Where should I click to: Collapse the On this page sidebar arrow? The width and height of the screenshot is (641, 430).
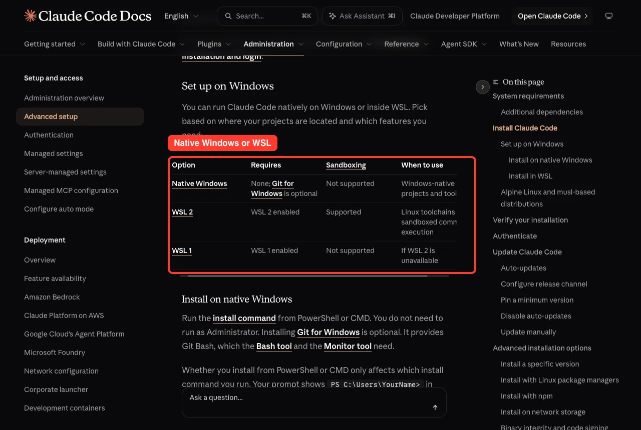click(x=482, y=87)
